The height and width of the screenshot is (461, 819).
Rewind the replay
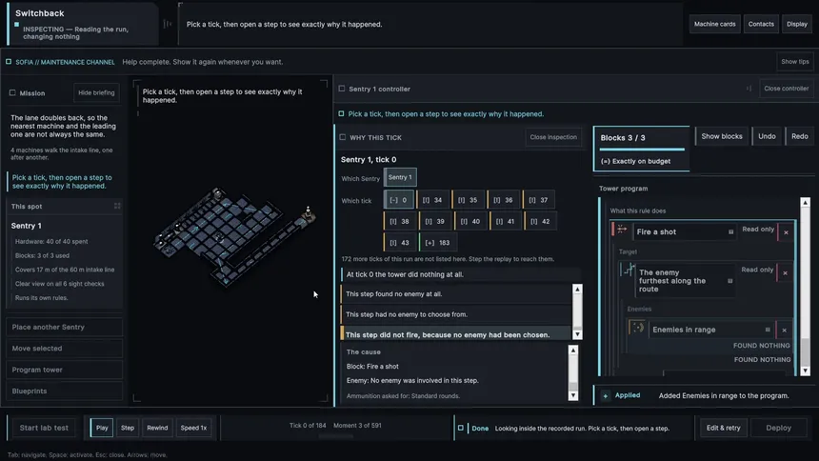point(157,428)
